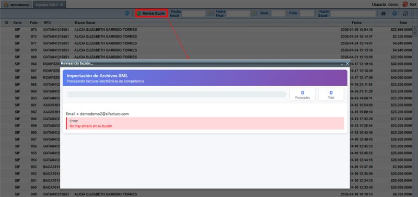Click the $8,700.0000 total cell

pos(402,194)
